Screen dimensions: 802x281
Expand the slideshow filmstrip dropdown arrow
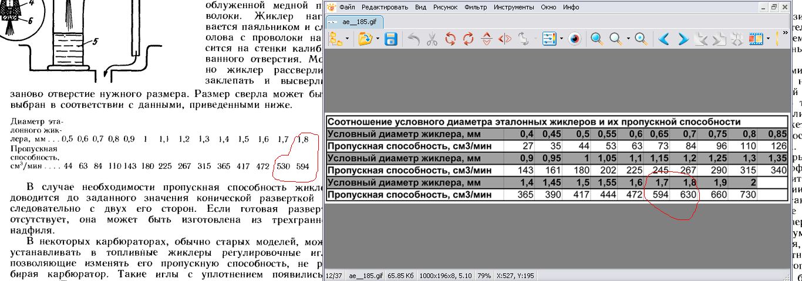point(769,39)
